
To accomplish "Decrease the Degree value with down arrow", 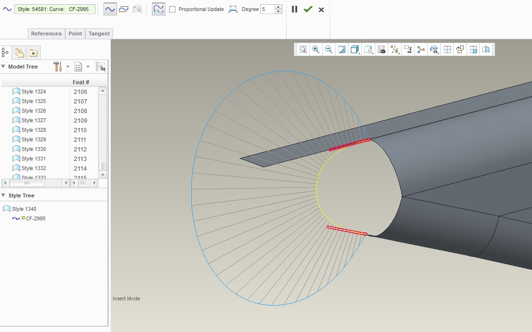I will pos(278,11).
